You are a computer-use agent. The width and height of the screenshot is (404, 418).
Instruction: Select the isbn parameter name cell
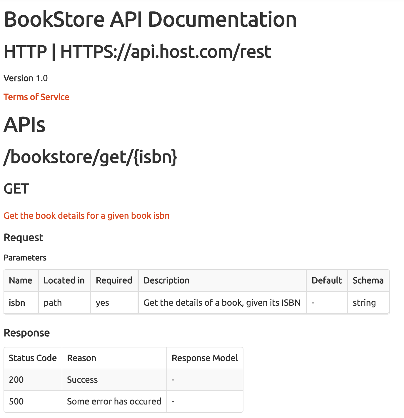tap(21, 303)
